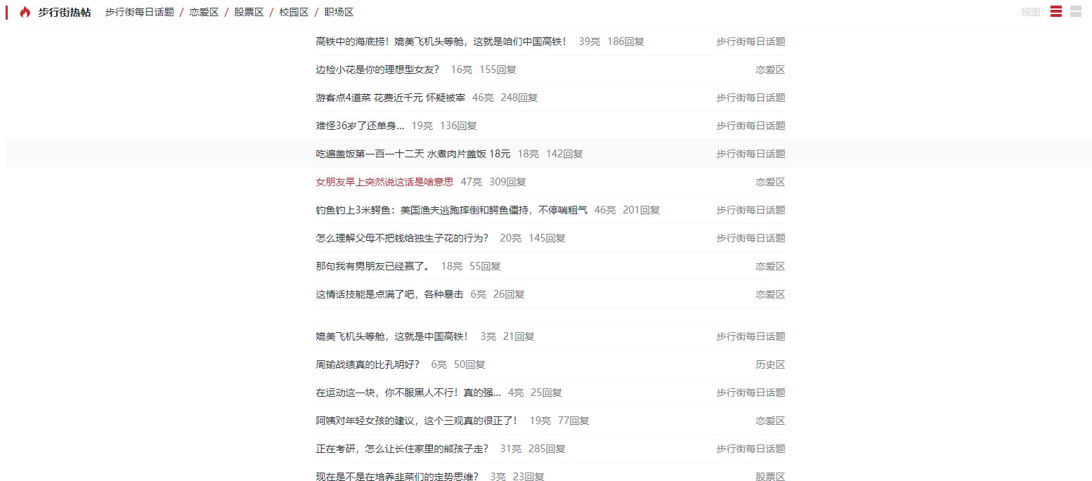Viewport: 1092px width, 481px height.
Task: Open the 职场区 section
Action: point(340,12)
